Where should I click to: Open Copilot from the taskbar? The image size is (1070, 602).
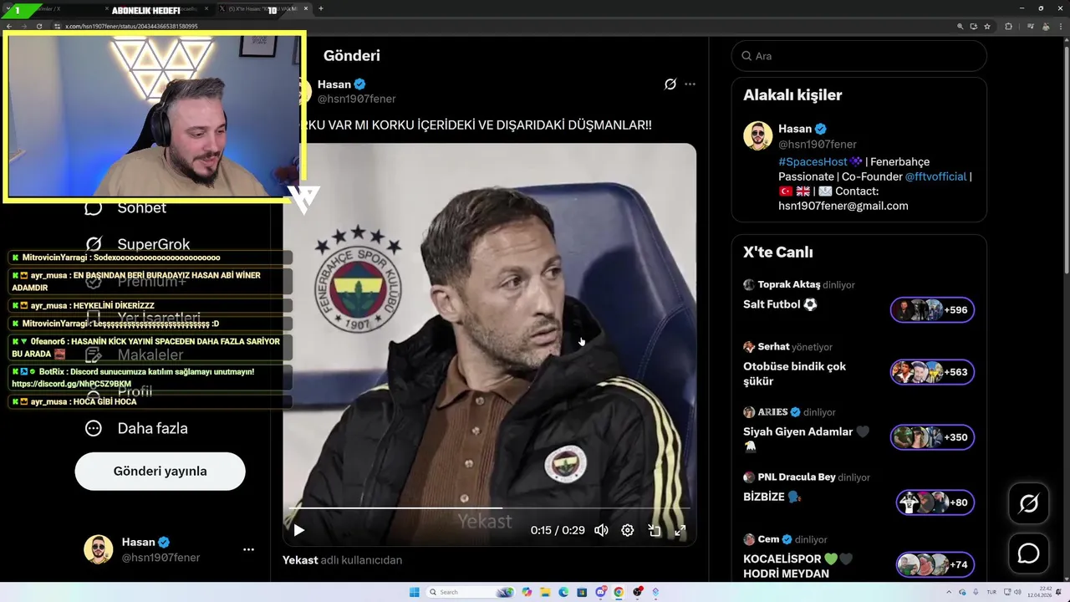(527, 592)
